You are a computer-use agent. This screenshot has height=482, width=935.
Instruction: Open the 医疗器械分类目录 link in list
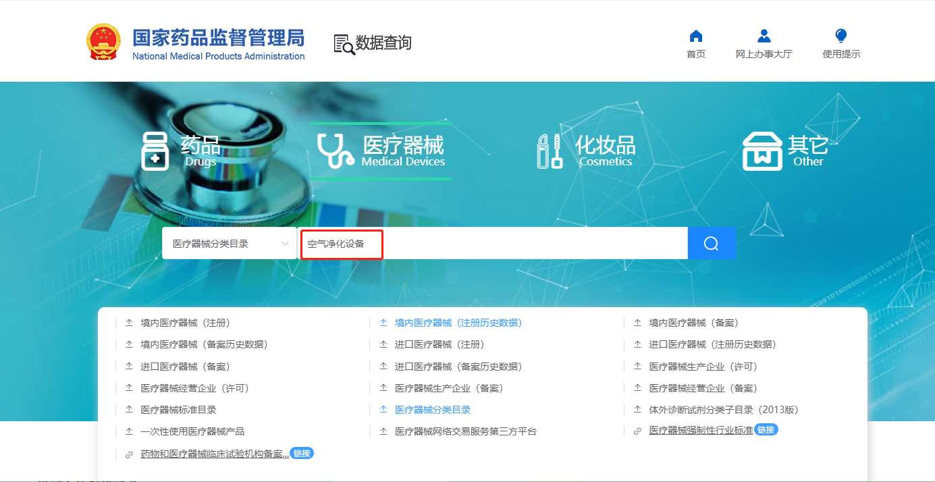pos(433,410)
